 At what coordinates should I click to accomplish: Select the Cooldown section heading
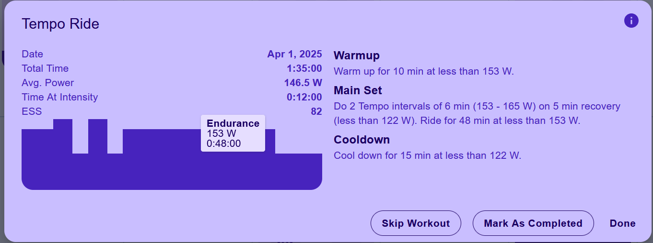coord(361,140)
